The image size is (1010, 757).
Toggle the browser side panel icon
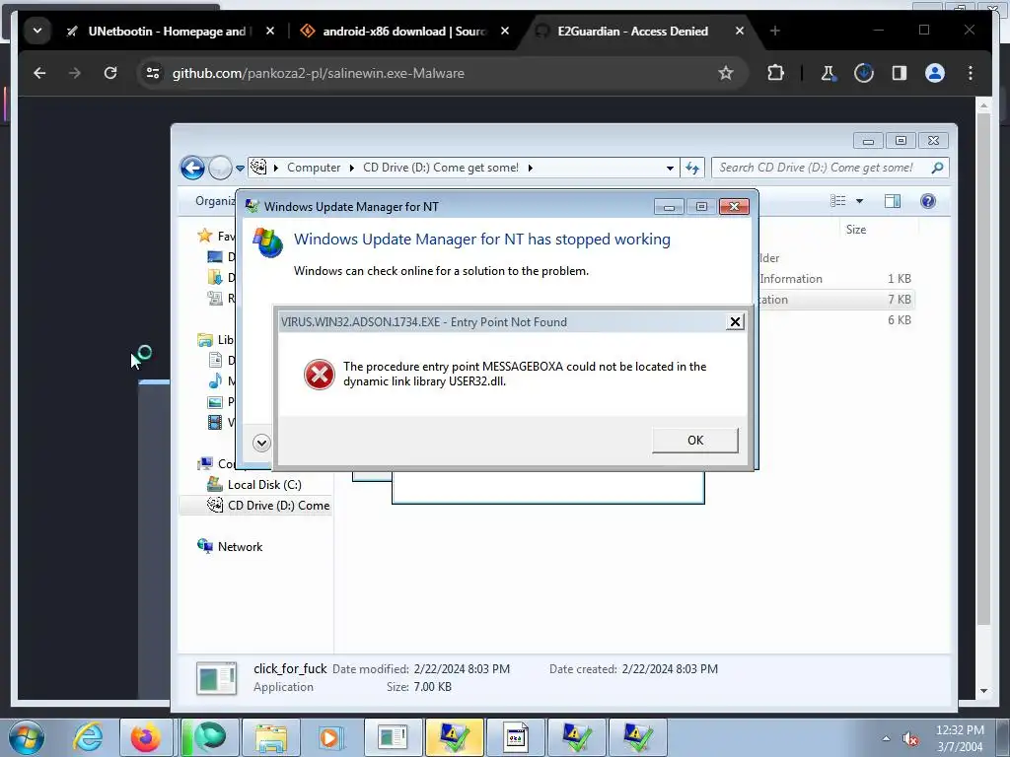point(900,73)
